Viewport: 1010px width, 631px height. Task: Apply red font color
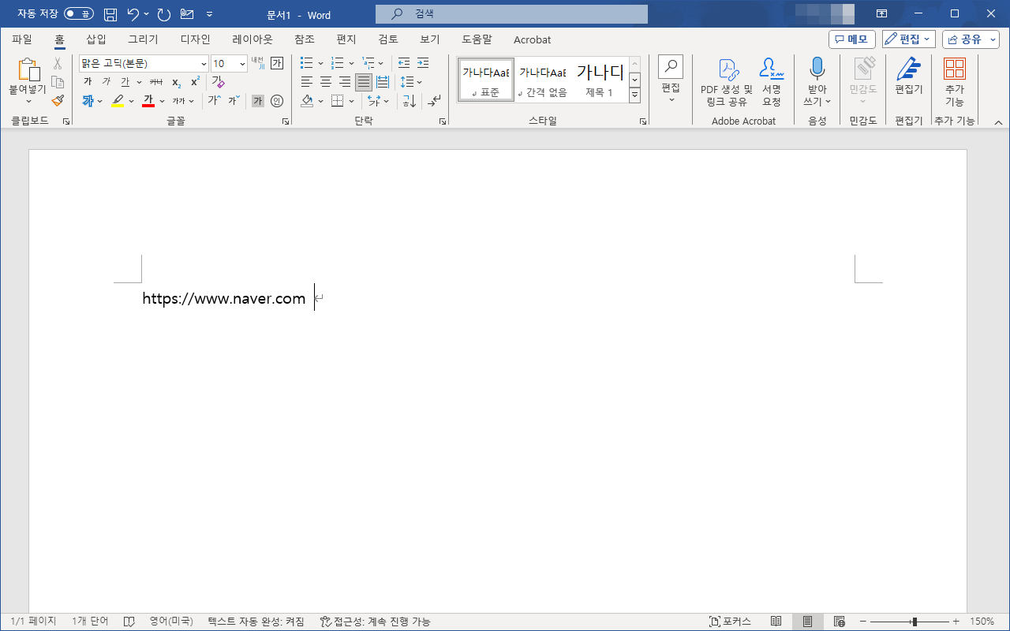[148, 101]
